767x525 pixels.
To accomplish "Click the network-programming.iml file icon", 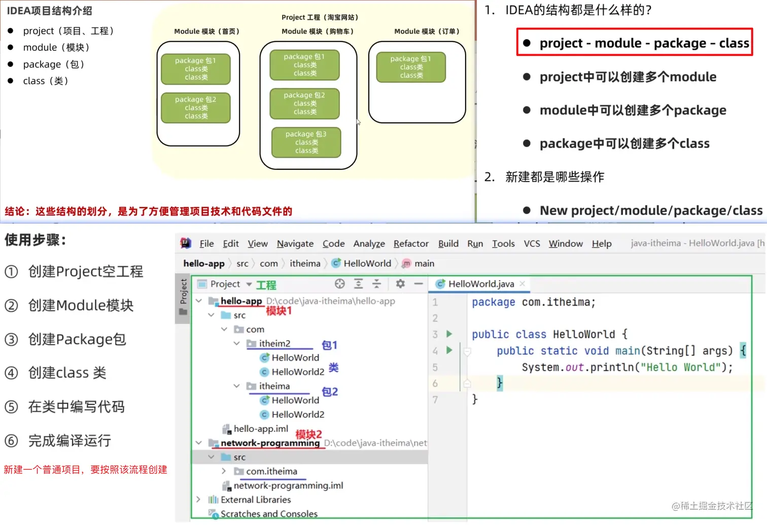I will tap(227, 486).
